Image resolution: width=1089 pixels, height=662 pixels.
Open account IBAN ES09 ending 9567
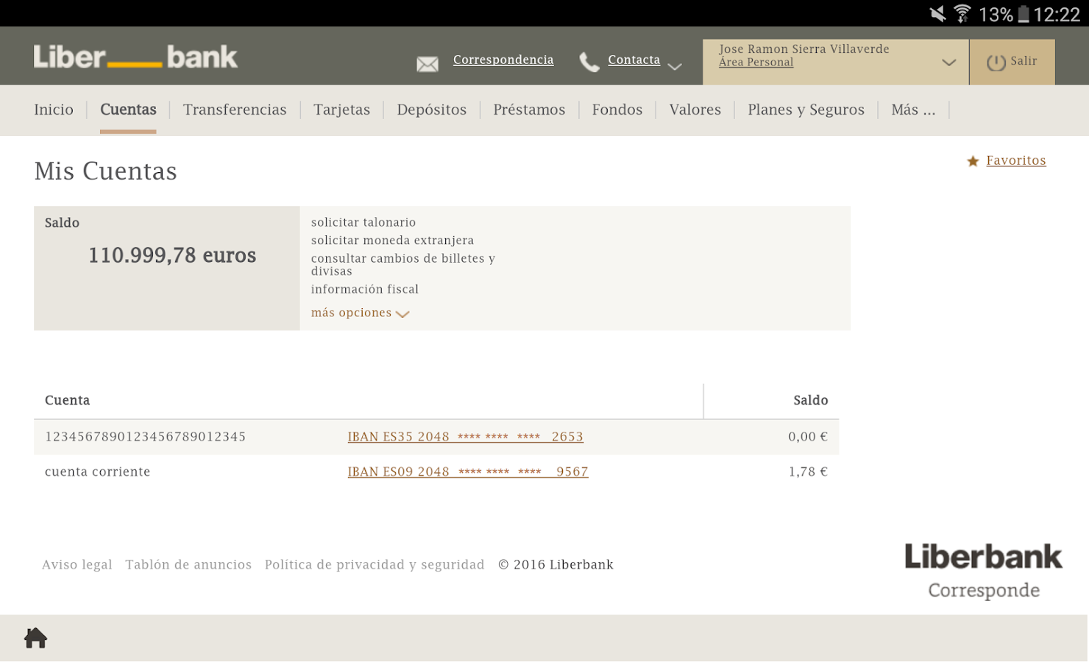[x=468, y=472]
